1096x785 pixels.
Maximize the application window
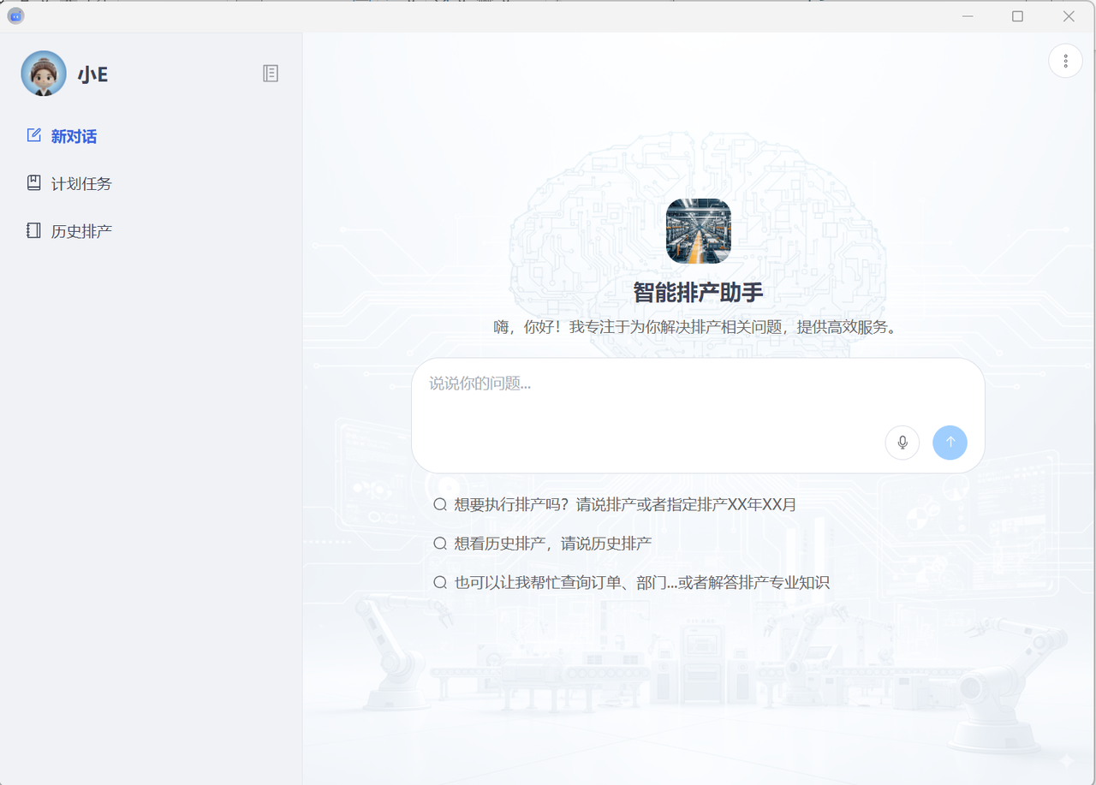click(x=1017, y=16)
